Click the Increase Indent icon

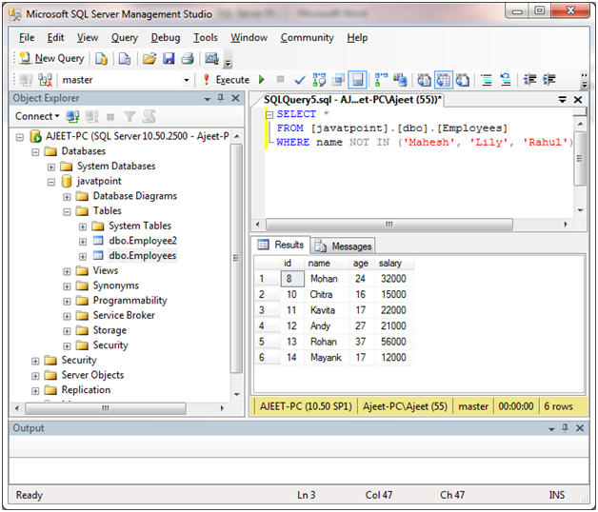[x=549, y=80]
